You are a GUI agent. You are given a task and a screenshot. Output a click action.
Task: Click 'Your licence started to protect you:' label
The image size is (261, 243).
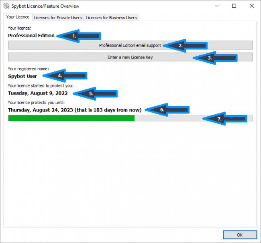(41, 86)
